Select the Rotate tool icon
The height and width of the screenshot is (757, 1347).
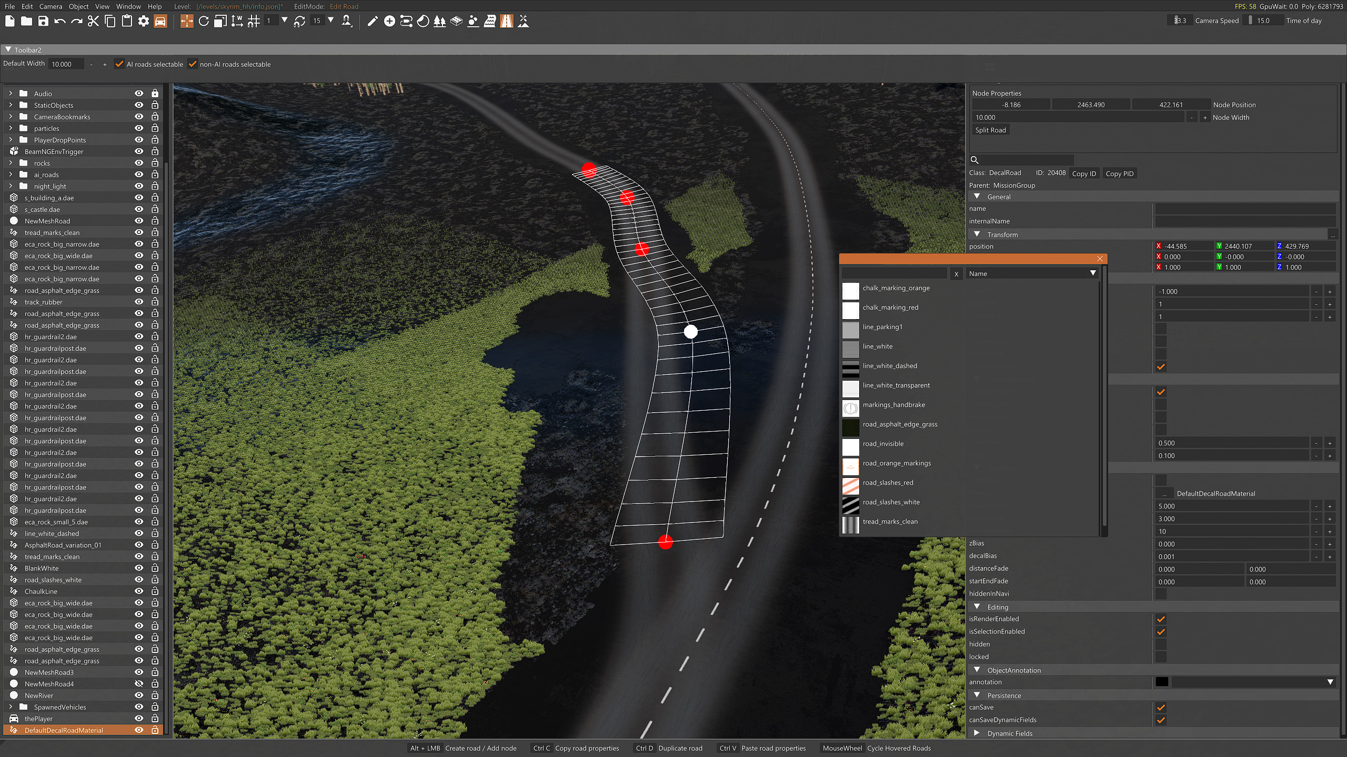(204, 21)
